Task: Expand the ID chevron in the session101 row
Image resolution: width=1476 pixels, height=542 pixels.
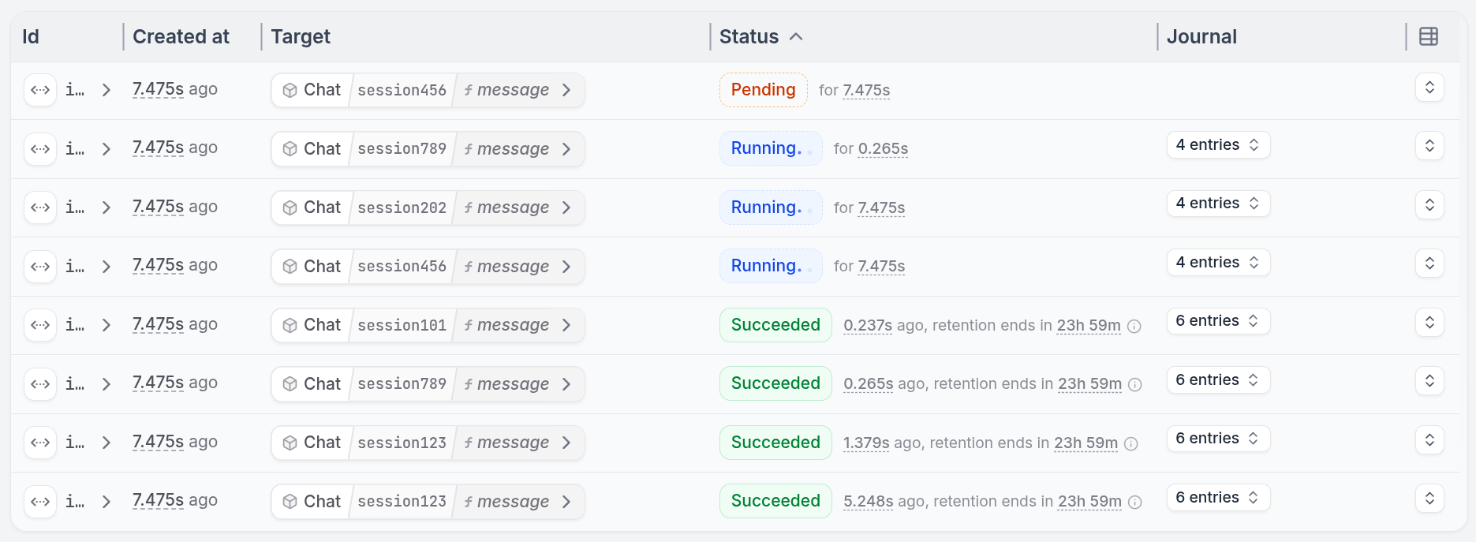Action: click(106, 325)
